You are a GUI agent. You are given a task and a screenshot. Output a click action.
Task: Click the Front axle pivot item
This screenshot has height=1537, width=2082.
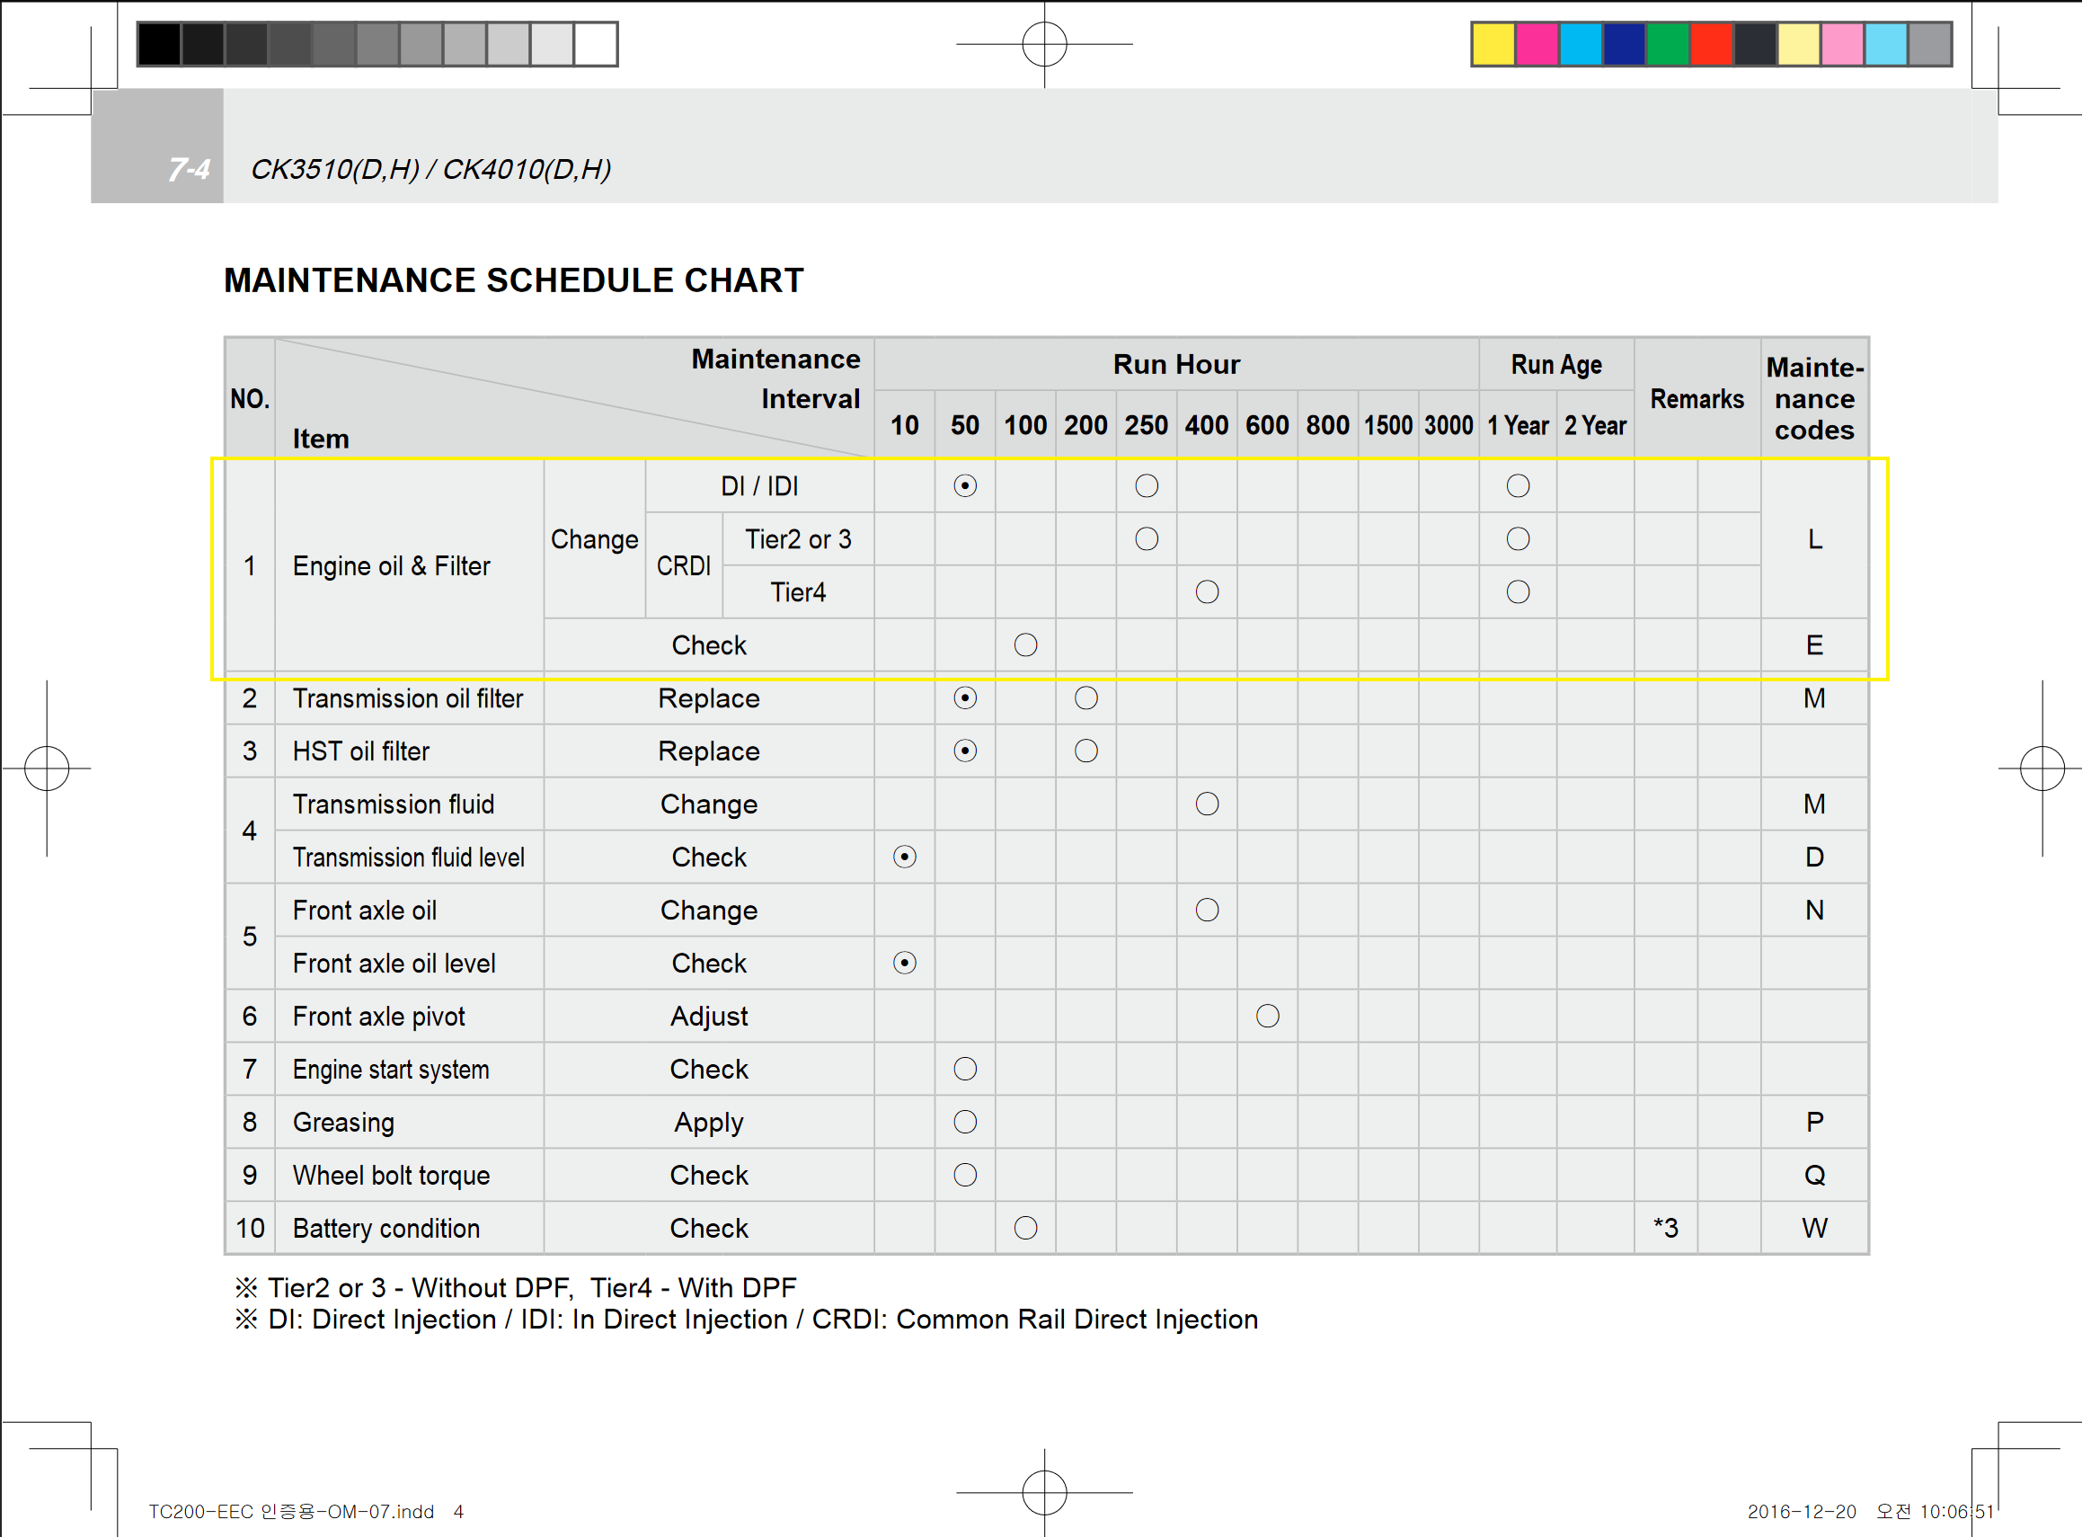378,1016
